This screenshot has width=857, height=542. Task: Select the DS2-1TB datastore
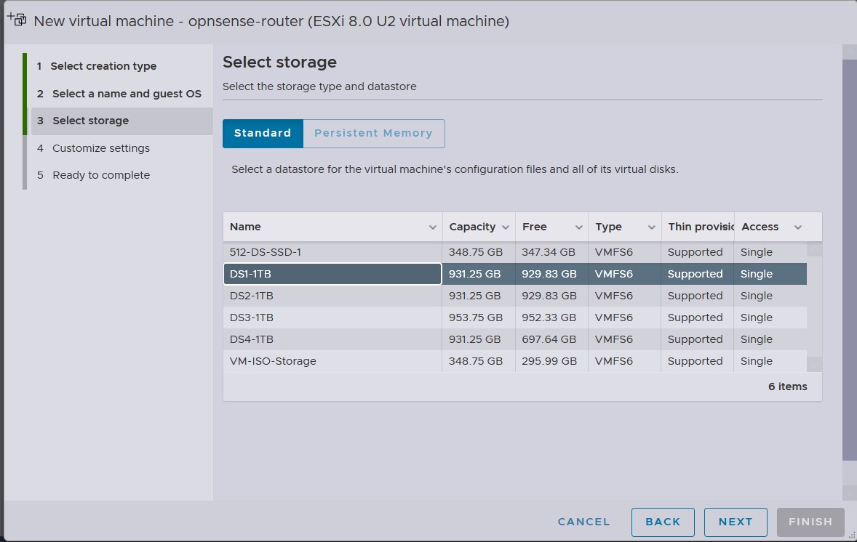(332, 296)
